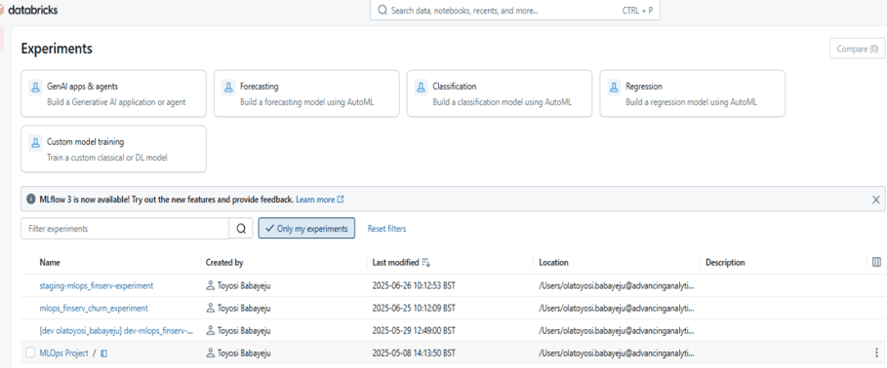
Task: Click the Created by column header
Action: point(224,263)
